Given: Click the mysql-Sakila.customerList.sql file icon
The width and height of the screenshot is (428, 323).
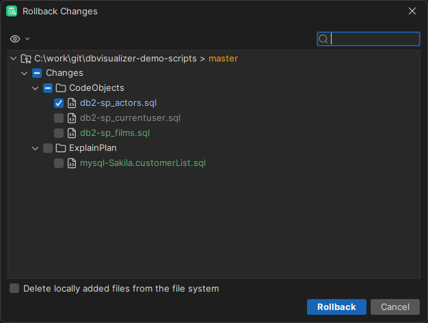Looking at the screenshot, I should pos(71,163).
